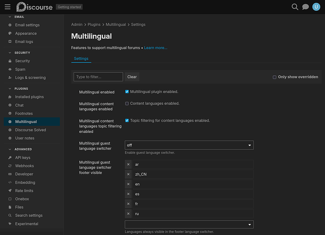Click the icon beside Developer
Screen dimensions: 325x235
pos(10,174)
